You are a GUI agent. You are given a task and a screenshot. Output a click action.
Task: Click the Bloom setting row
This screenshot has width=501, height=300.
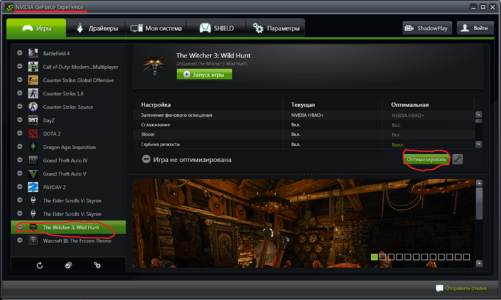(304, 134)
